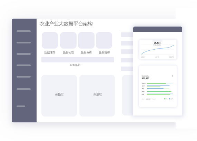197x141 pixels.
Task: Click the July bar in Market Value chart
Action: pos(160,94)
